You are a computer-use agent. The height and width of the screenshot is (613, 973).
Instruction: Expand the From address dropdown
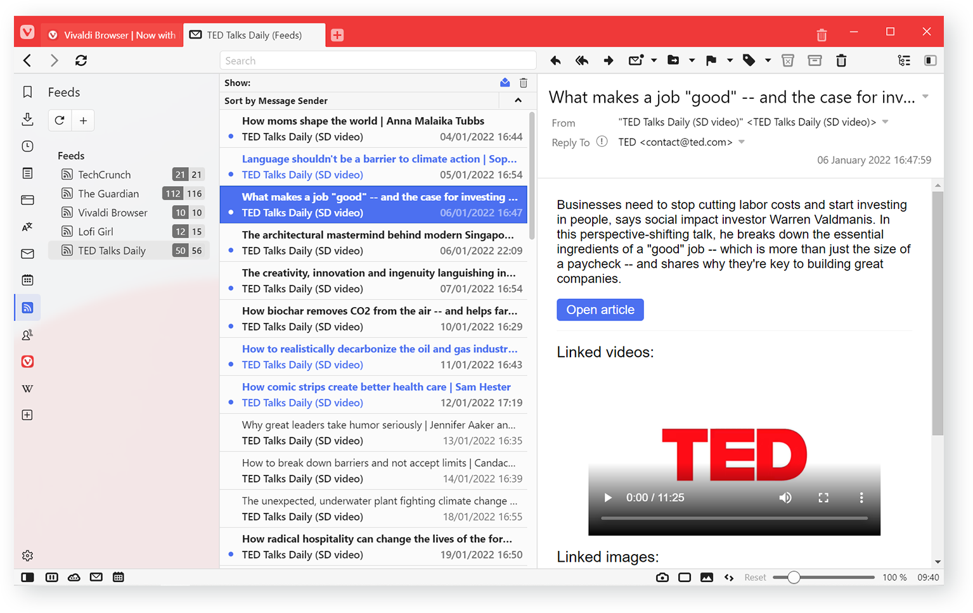click(886, 122)
